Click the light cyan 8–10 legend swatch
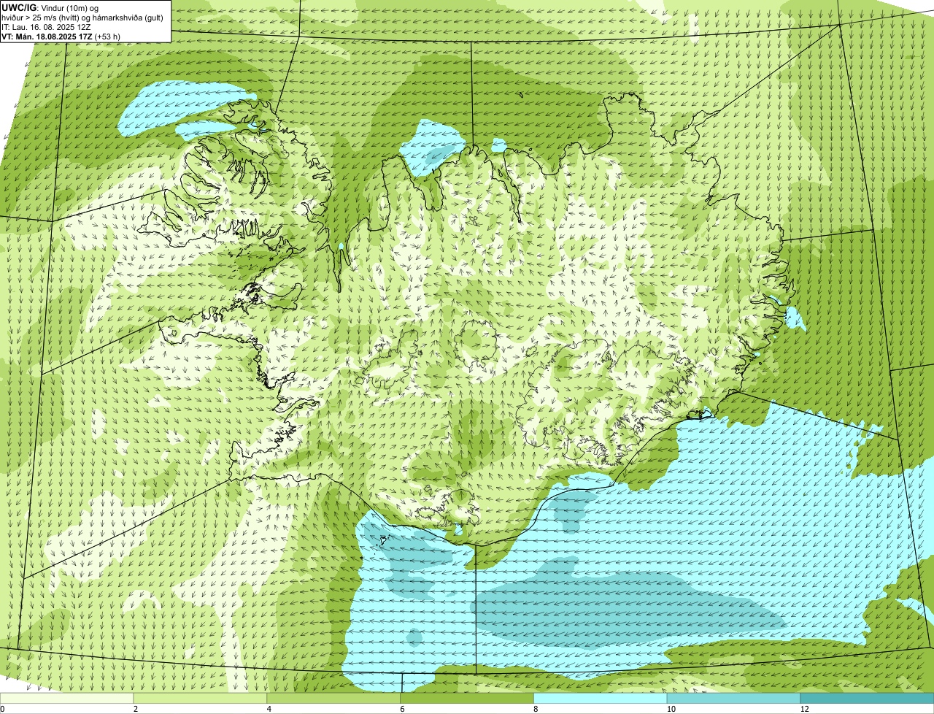Image resolution: width=934 pixels, height=714 pixels. tap(601, 699)
